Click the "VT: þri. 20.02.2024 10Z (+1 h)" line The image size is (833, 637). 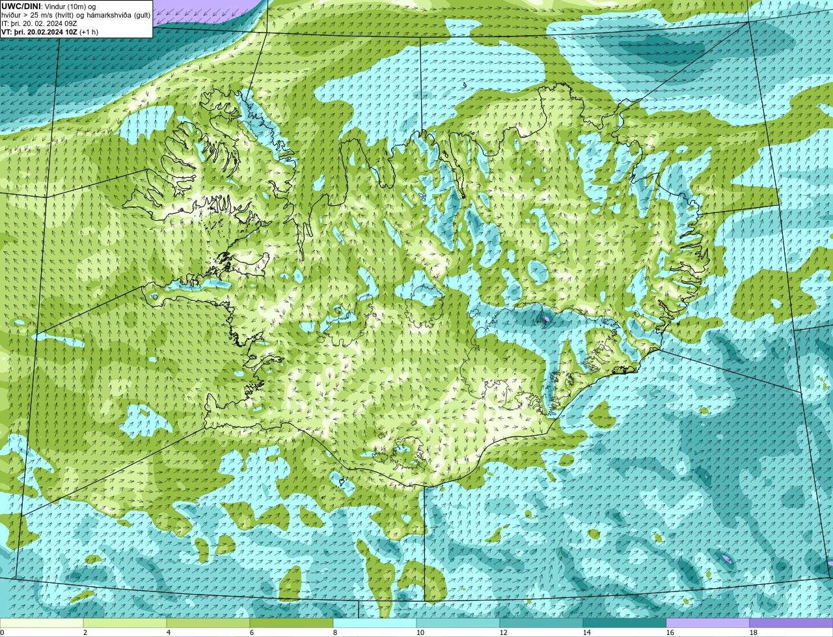point(50,32)
